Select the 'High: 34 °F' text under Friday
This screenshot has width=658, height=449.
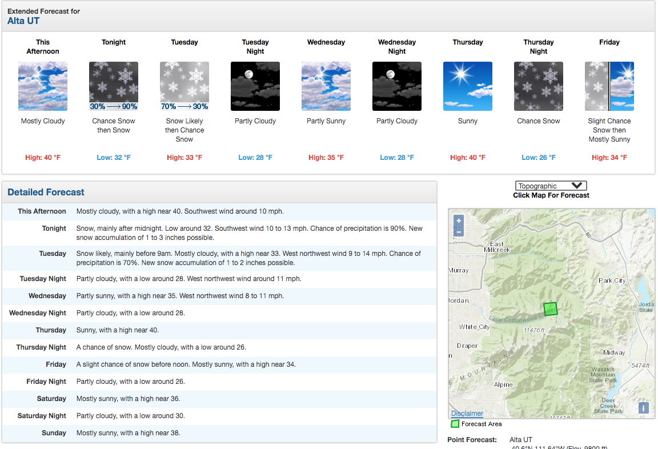[609, 158]
